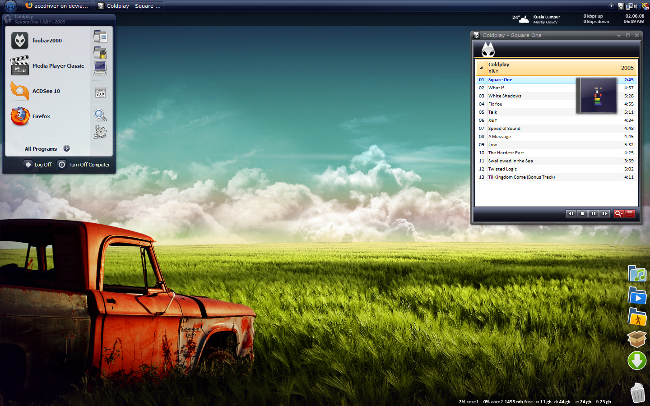Open the network connection tray icon
Screen dimensions: 650x406
628,6
